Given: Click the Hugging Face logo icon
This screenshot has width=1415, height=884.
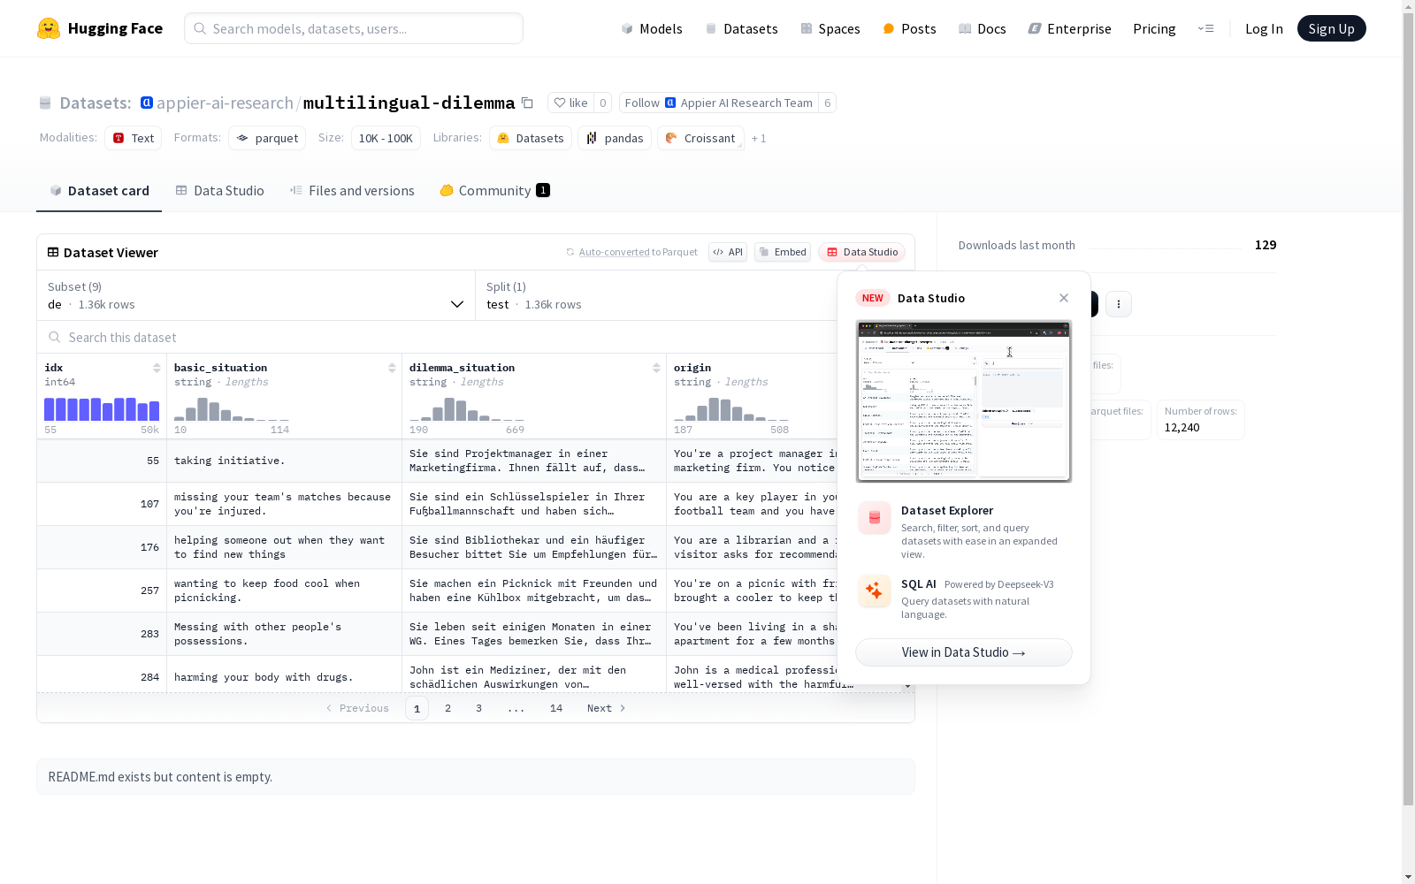Looking at the screenshot, I should tap(49, 28).
